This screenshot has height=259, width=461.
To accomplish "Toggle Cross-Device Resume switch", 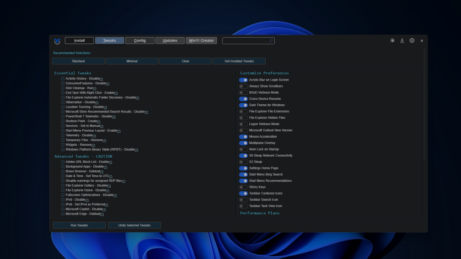I will coord(243,99).
